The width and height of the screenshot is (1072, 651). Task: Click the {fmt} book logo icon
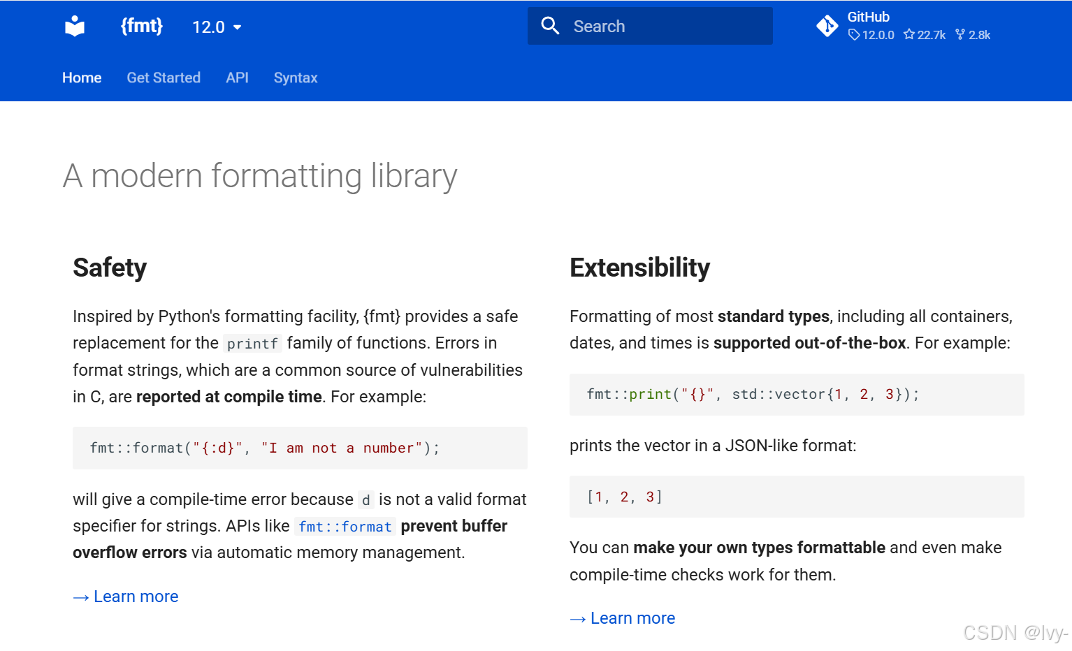(x=75, y=27)
